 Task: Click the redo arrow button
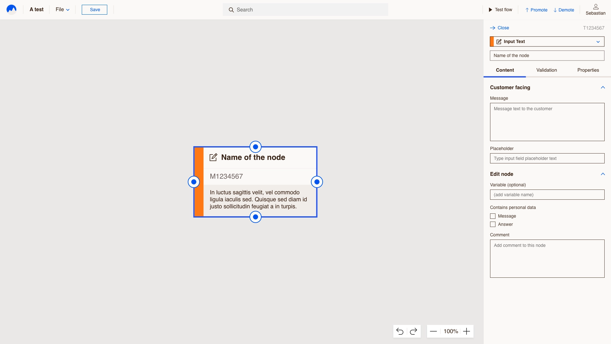pos(413,331)
